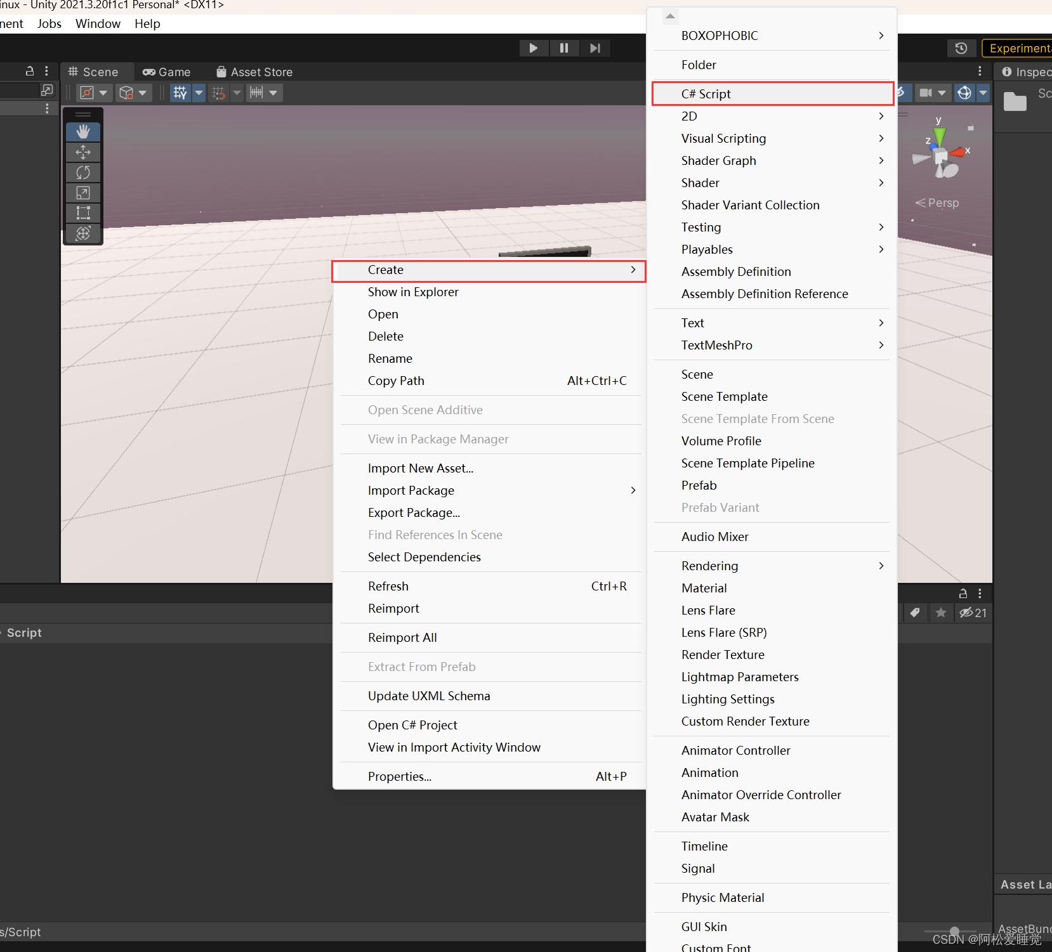Click the scene camera settings icon
Image resolution: width=1052 pixels, height=952 pixels.
[x=926, y=93]
